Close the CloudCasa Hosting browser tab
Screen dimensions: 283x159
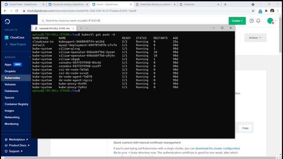pos(87,4)
